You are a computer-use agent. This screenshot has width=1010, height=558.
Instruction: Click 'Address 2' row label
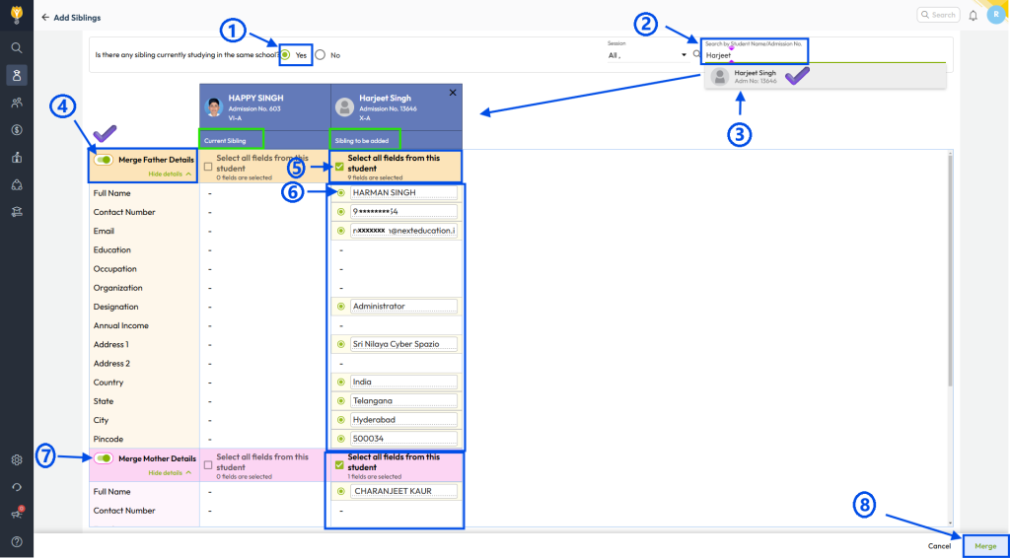pyautogui.click(x=111, y=364)
